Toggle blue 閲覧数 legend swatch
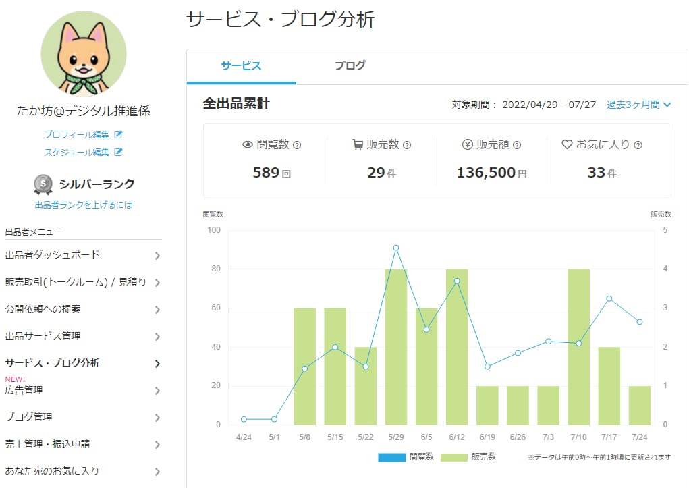Viewport: 689px width, 488px height. click(x=391, y=457)
